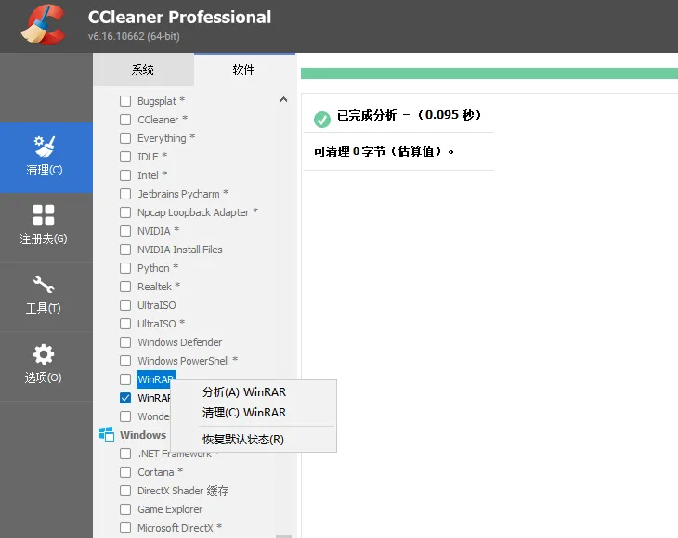
Task: Tick the Intel checkbox
Action: coord(125,175)
